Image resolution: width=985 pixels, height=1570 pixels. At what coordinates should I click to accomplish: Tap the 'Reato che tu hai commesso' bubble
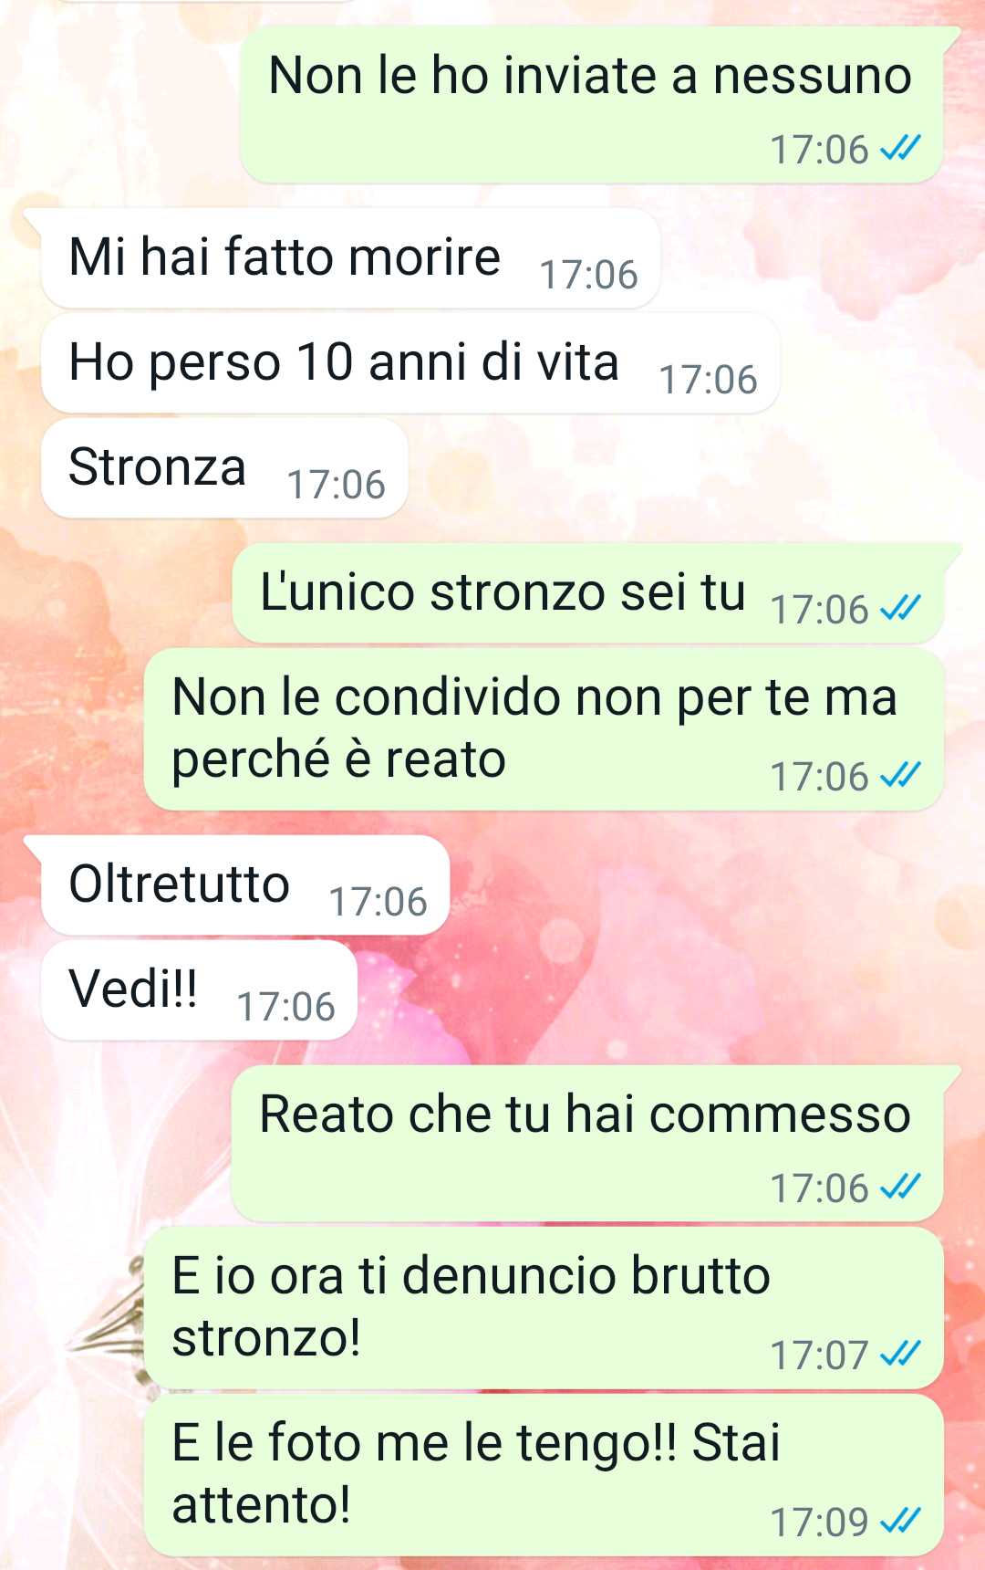click(587, 1144)
